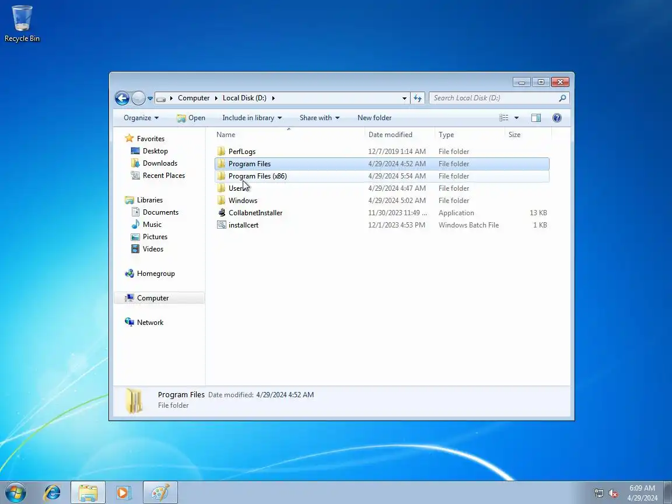This screenshot has height=504, width=672.
Task: Open the clock showing 6:09 AM
Action: click(x=642, y=493)
